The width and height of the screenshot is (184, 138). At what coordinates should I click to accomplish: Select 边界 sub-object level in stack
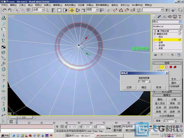tap(161, 42)
